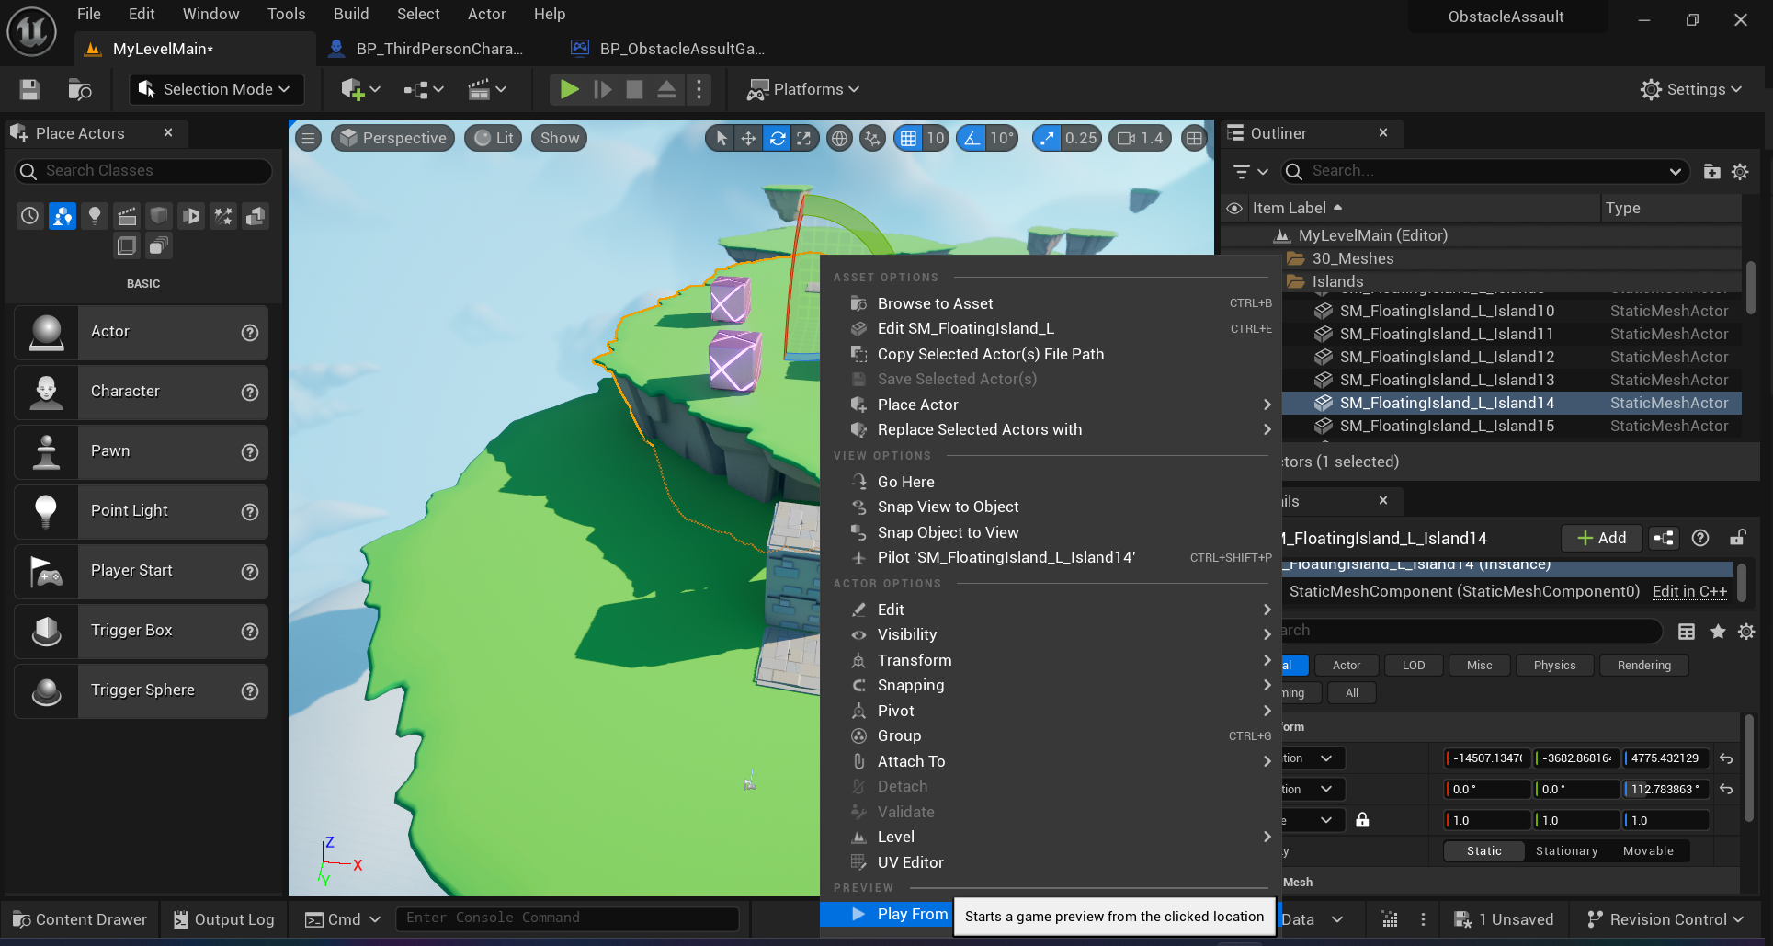Viewport: 1773px width, 946px height.
Task: Select the Trigger Box actor entry
Action: point(142,631)
